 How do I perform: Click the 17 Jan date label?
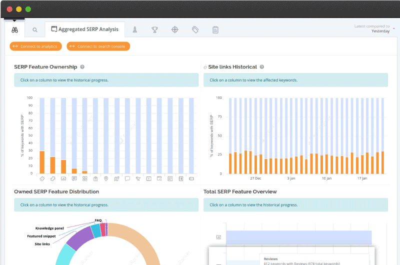[362, 178]
